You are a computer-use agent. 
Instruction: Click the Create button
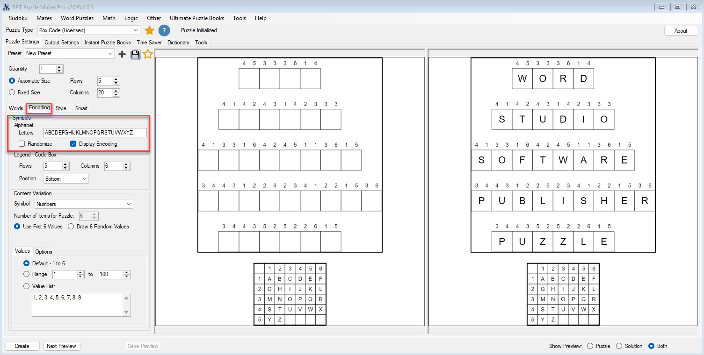[x=22, y=346]
